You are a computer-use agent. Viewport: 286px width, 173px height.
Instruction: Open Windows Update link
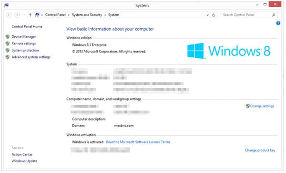(24, 161)
